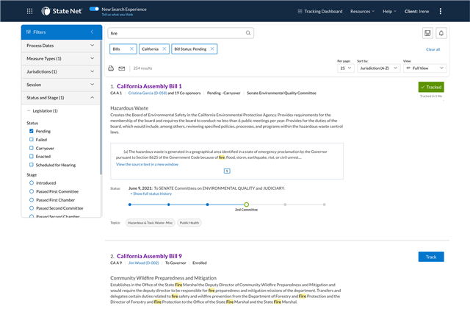Click Show full status history

(x=151, y=193)
